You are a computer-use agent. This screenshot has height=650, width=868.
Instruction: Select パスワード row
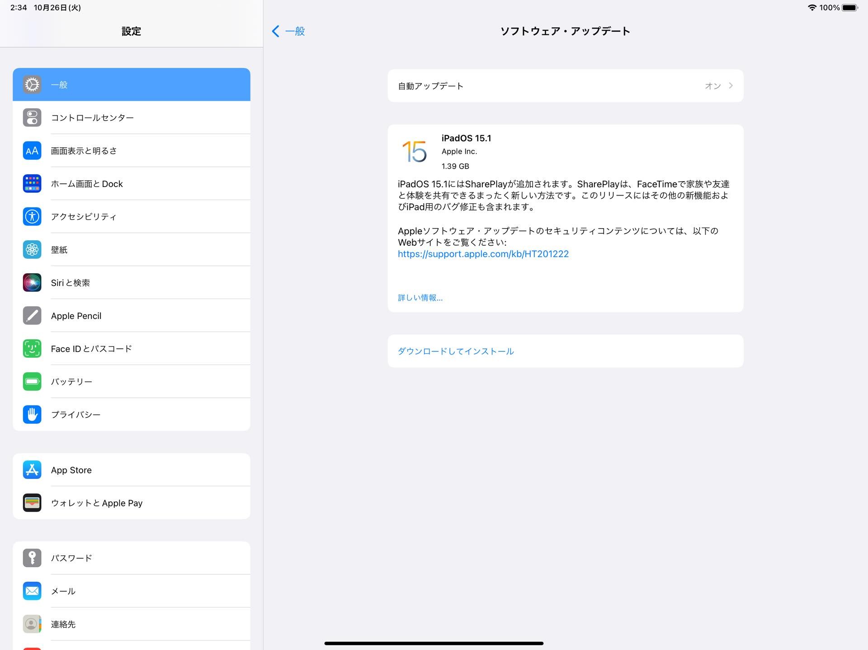tap(132, 558)
